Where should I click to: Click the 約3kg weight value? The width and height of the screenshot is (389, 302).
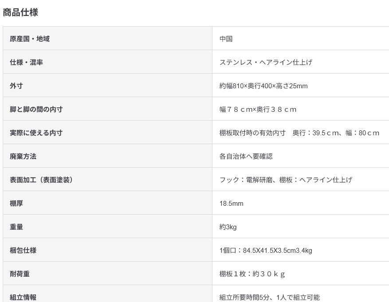click(228, 227)
